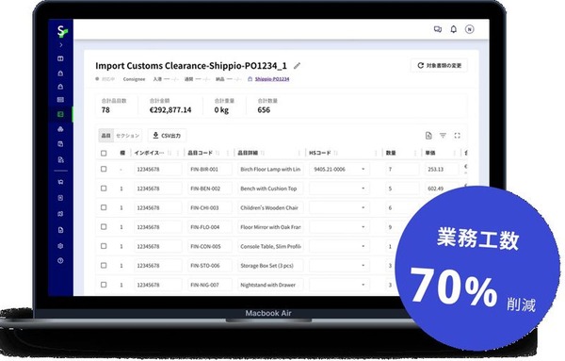Open the settings gear in left sidebar
The width and height of the screenshot is (565, 361).
(x=60, y=246)
